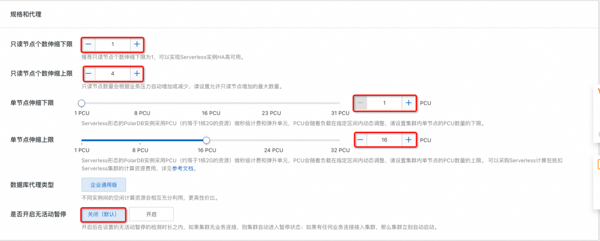The width and height of the screenshot is (600, 241).
Task: Open the 参考文档 link
Action: [x=183, y=168]
